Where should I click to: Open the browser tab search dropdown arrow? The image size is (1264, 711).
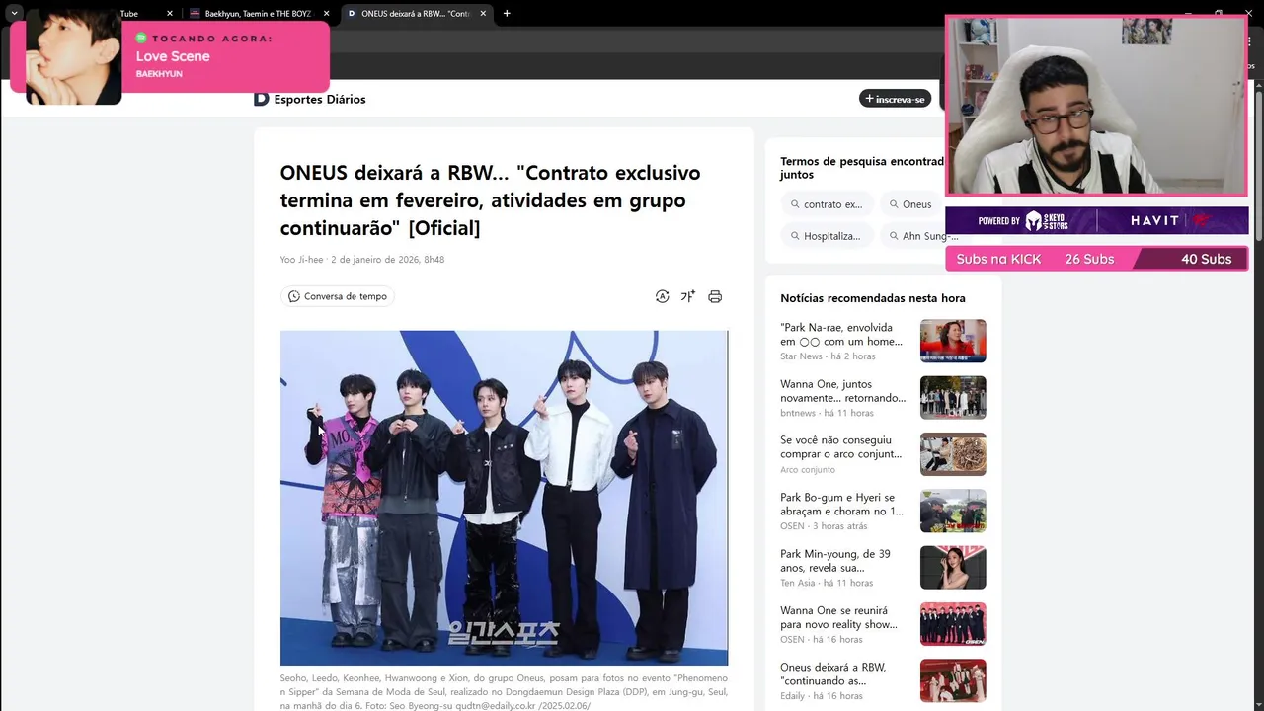point(14,13)
